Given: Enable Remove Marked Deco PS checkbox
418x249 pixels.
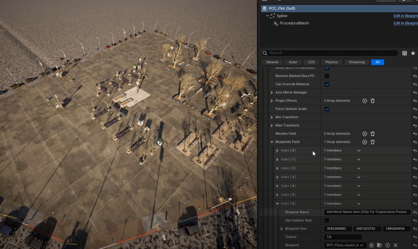Looking at the screenshot, I should [327, 76].
